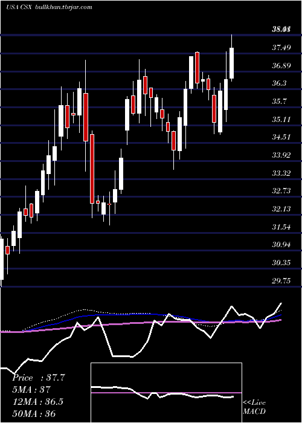The image size is (302, 423).
Task: Click the 31.54 price axis label
Action: pyautogui.click(x=281, y=227)
